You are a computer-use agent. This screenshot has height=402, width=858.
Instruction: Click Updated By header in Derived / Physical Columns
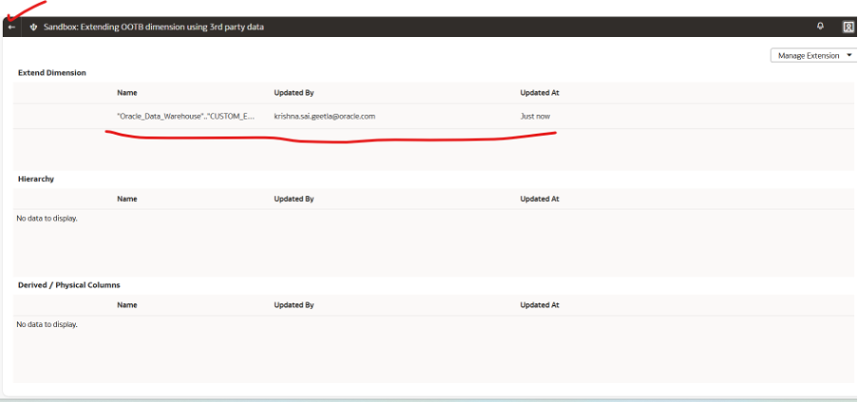coord(294,305)
